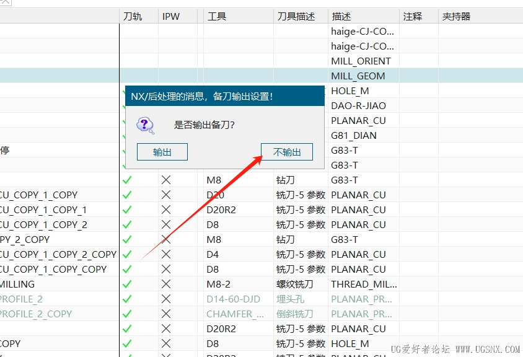Click green check in PY_2_COPY row
Screen dimensions: 523x357
pos(127,240)
